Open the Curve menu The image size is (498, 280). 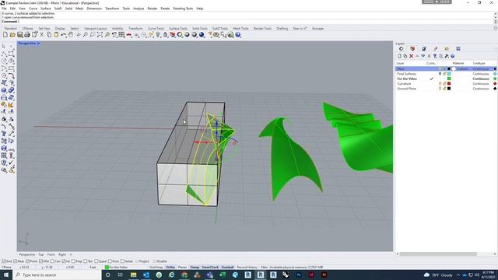coord(33,9)
